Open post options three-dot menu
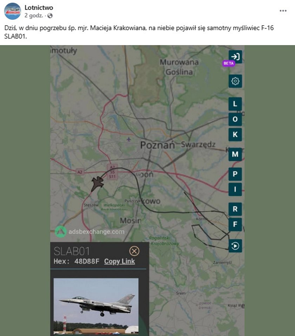The height and width of the screenshot is (336, 295). pos(283,11)
